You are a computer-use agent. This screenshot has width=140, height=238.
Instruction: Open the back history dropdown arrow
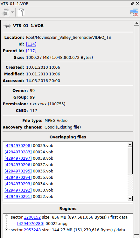pos(12,12)
